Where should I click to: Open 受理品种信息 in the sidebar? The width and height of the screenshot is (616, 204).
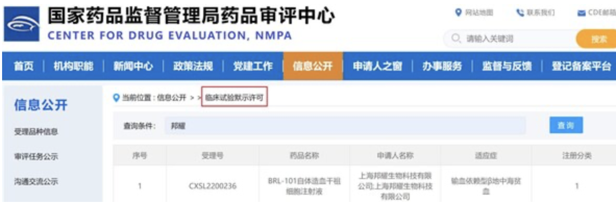pos(36,132)
